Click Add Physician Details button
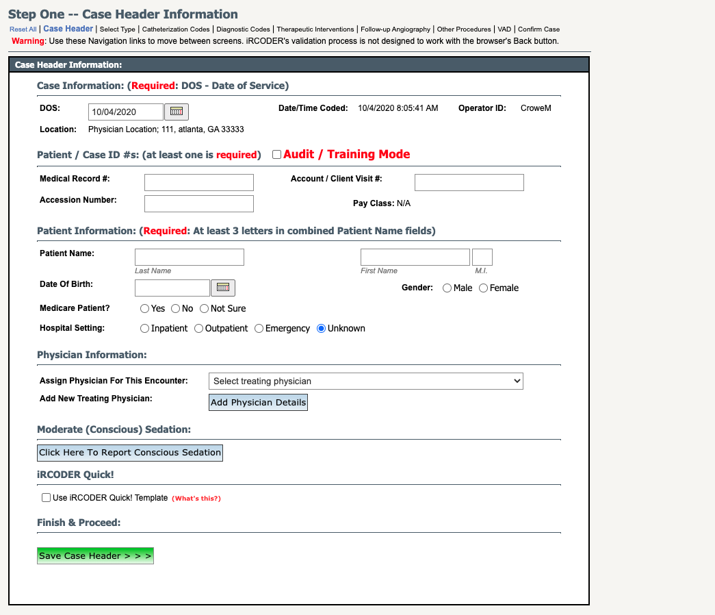715x615 pixels. 258,402
